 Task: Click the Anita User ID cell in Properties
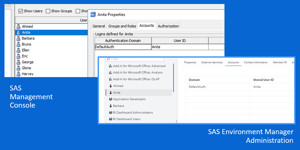coord(180,47)
